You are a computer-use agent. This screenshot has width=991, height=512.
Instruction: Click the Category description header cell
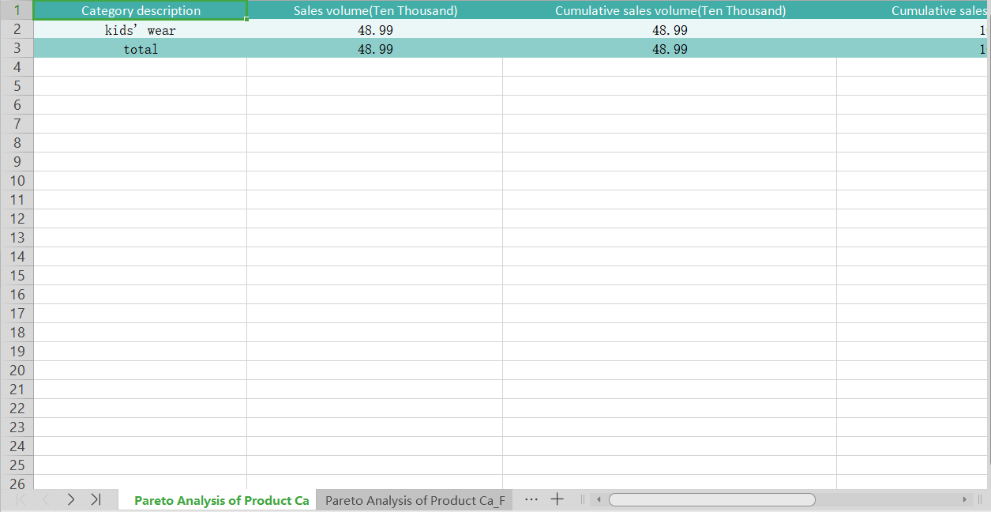[141, 10]
